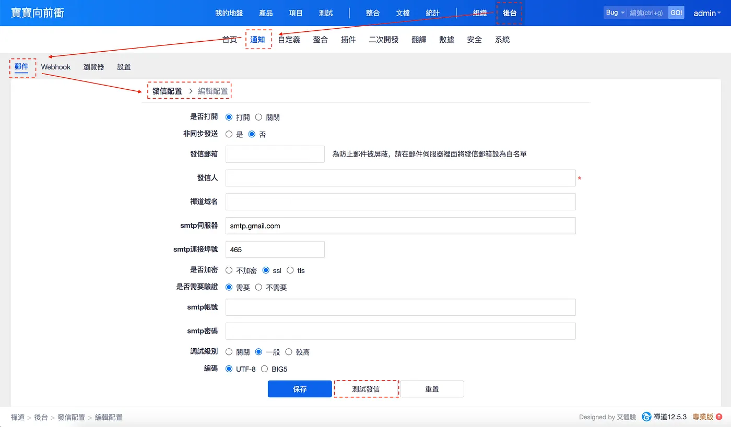731x427 pixels.
Task: Click into the 發信郵箱 input field
Action: [x=275, y=154]
